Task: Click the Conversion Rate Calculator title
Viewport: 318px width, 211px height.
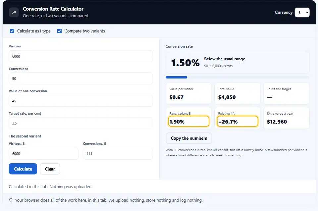Action: (53, 9)
